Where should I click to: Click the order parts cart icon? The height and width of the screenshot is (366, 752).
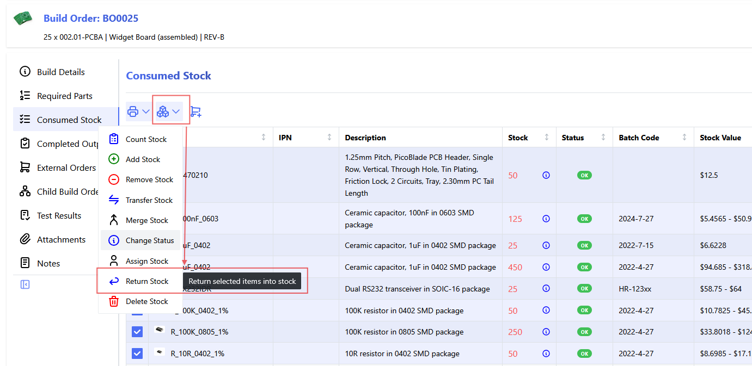pyautogui.click(x=195, y=111)
